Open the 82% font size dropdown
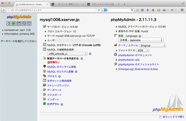 (x=143, y=50)
